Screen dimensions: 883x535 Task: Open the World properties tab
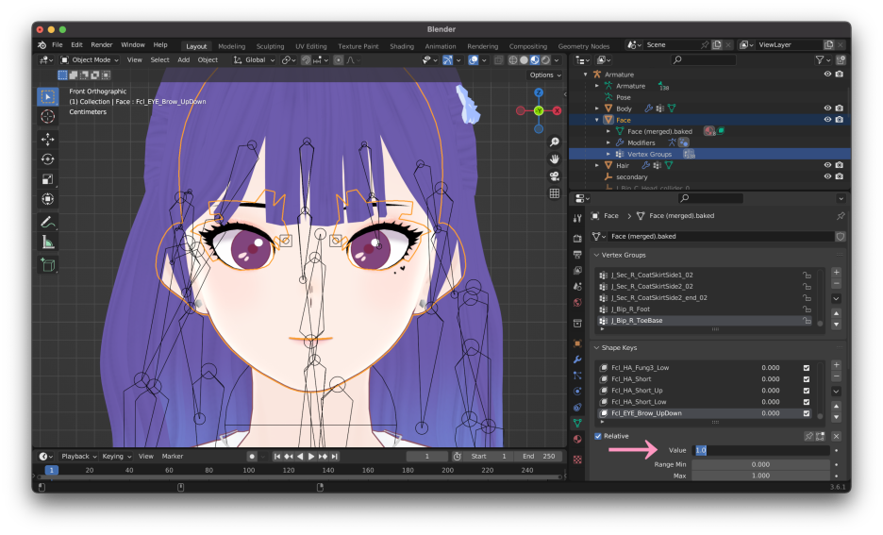pyautogui.click(x=577, y=303)
